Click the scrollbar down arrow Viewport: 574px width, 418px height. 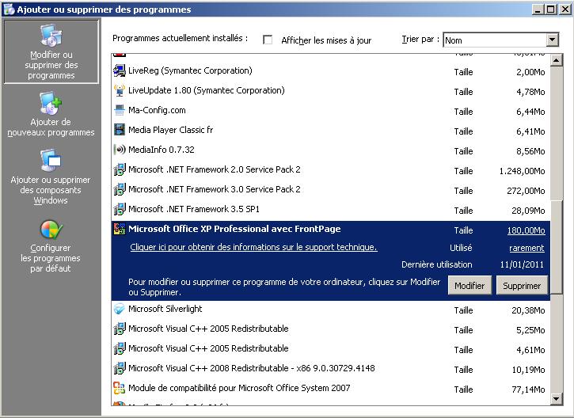click(557, 399)
